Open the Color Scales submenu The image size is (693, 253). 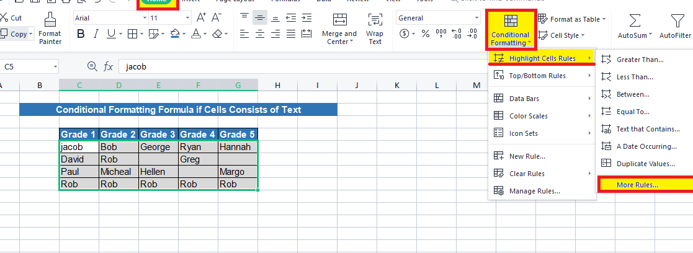[542, 116]
